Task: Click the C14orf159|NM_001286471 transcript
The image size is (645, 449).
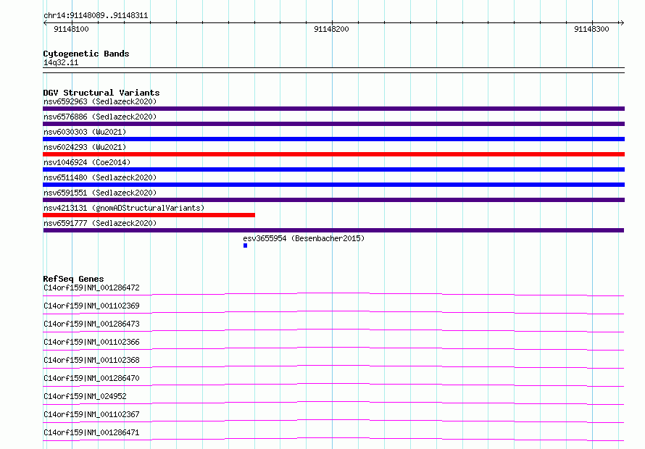Action: 91,432
